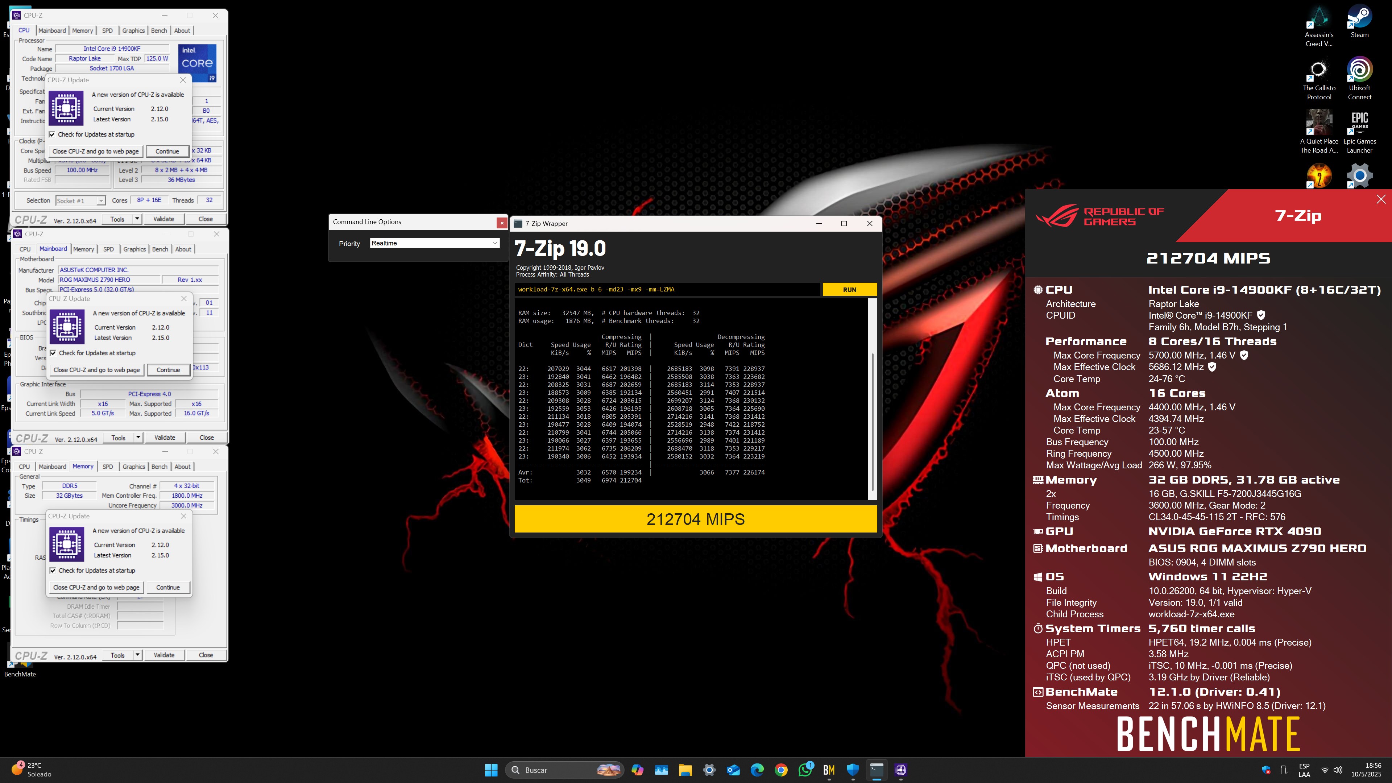Open Bench tab in top CPU-Z window

159,31
